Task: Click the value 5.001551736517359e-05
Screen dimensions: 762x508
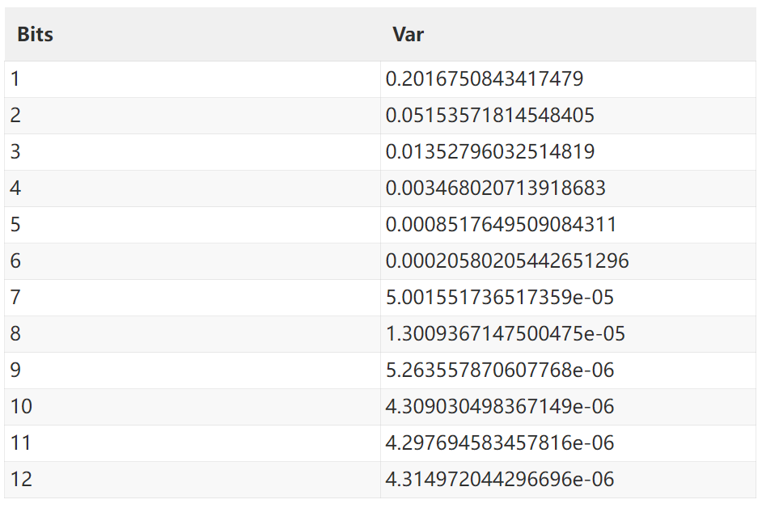Action: click(x=500, y=298)
